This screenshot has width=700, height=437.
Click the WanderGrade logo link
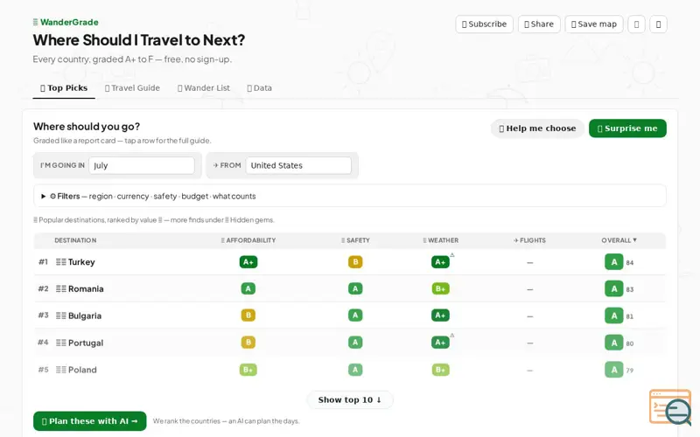tap(66, 22)
